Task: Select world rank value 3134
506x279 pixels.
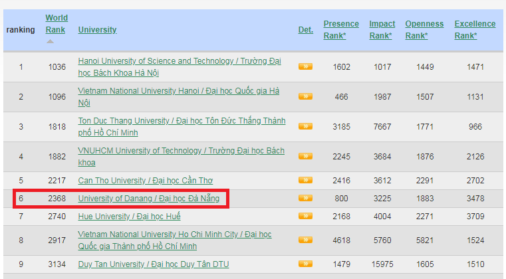Action: (x=57, y=264)
